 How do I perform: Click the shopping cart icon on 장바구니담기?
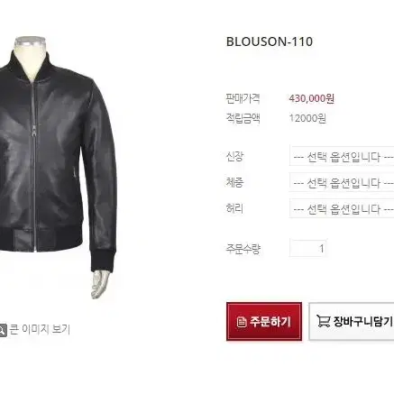[323, 321]
